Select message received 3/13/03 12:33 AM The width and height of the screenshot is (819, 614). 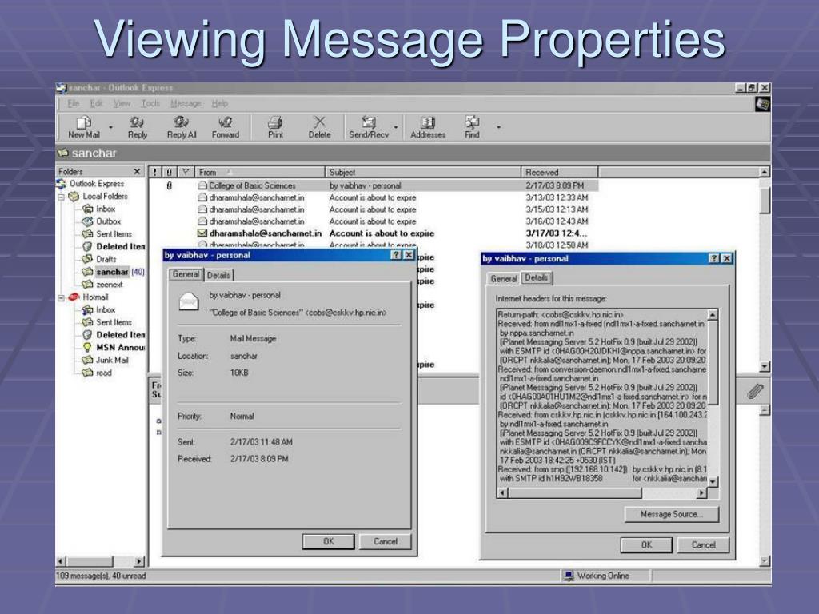[374, 198]
